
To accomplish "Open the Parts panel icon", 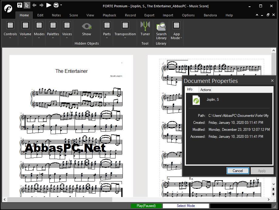I will (107, 25).
